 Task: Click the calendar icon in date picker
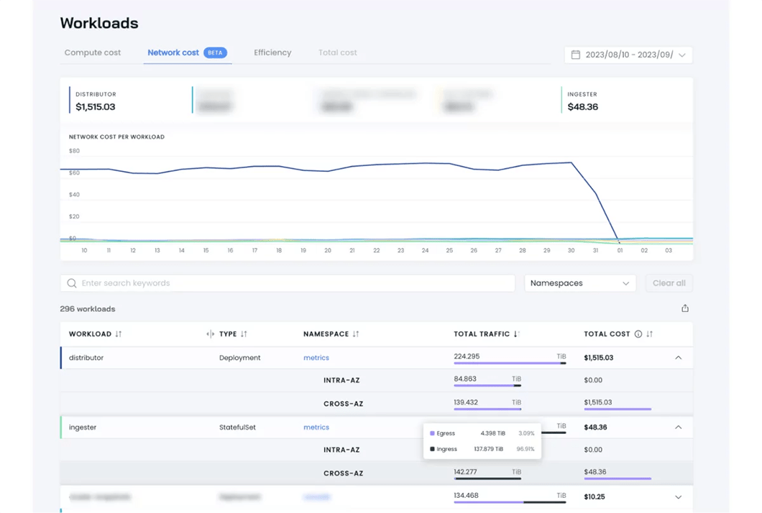(x=576, y=55)
